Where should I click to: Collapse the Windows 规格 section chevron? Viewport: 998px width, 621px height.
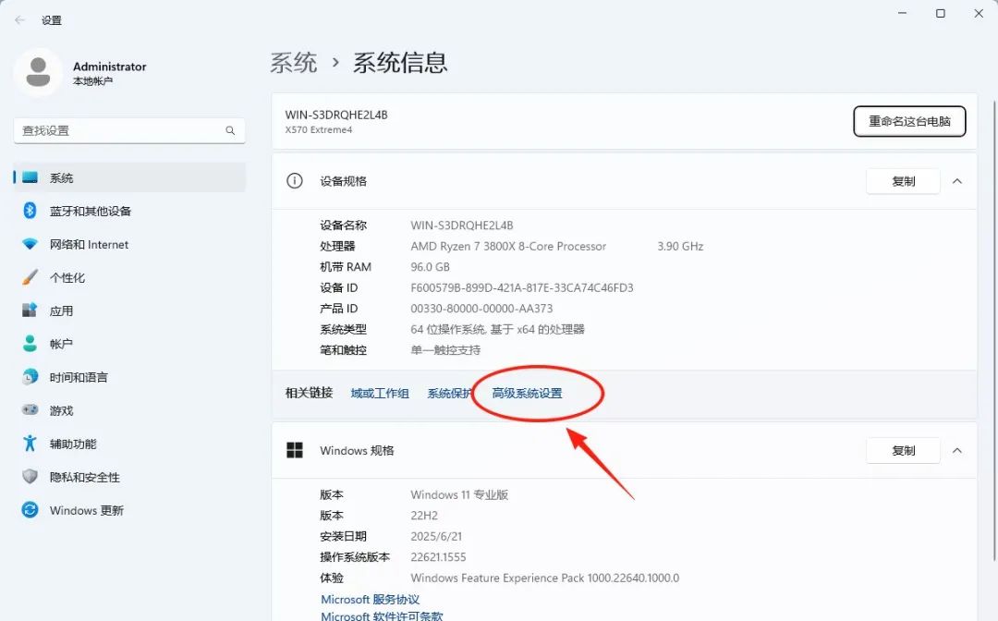(957, 450)
